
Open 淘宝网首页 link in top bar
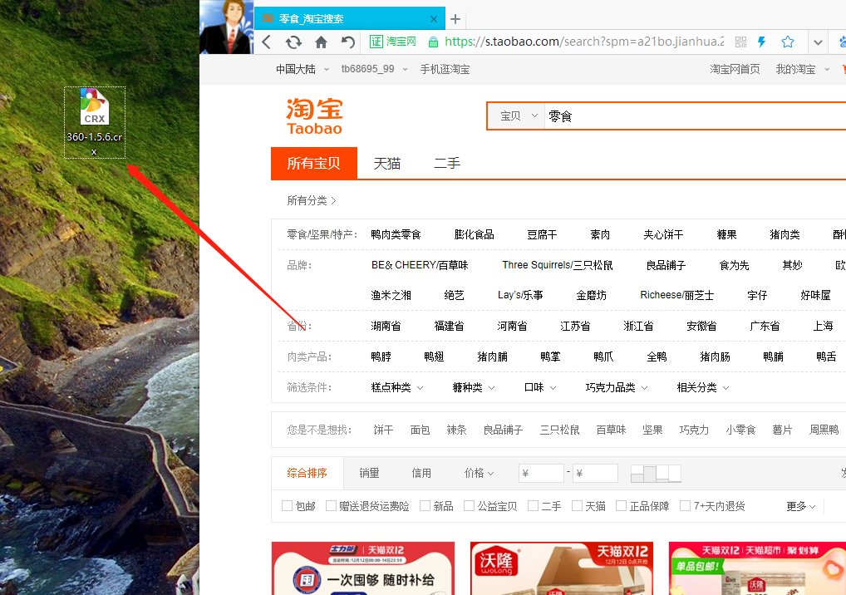coord(735,69)
